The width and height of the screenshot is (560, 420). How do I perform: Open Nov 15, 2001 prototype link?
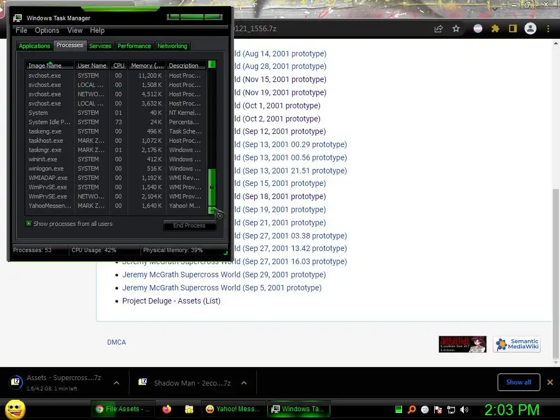[x=281, y=79]
